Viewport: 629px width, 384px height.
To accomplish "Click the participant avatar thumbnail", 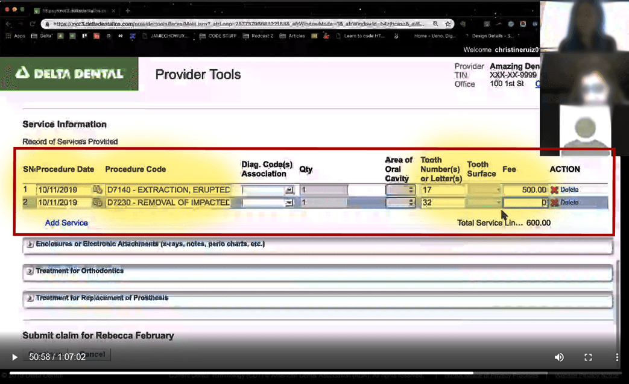I will [585, 130].
